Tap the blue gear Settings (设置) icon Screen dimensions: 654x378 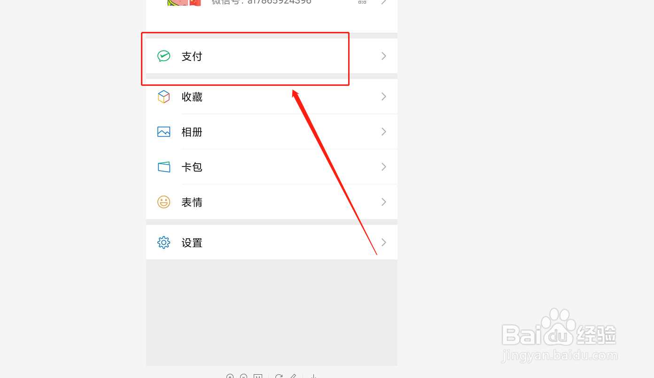click(163, 242)
